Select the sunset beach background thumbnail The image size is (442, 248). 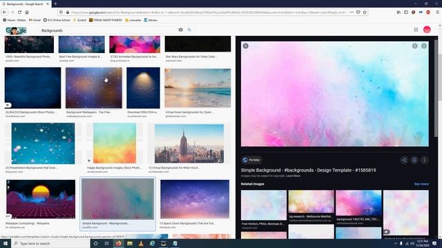(198, 87)
